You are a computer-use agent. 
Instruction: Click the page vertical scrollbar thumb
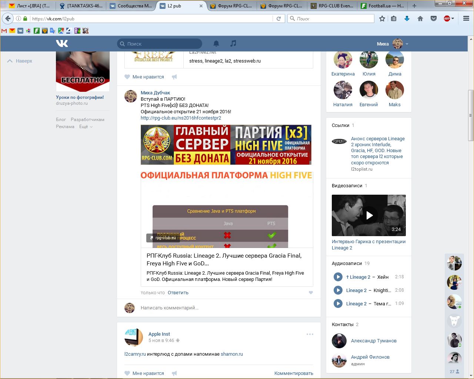(471, 115)
